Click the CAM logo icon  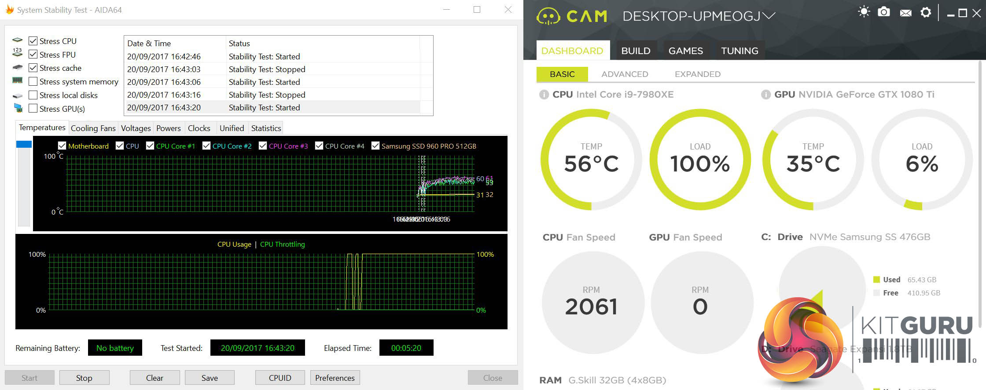548,17
